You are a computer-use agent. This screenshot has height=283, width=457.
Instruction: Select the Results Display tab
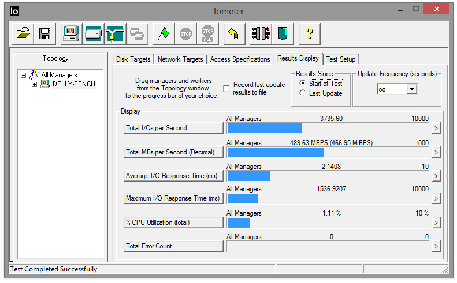tap(298, 58)
